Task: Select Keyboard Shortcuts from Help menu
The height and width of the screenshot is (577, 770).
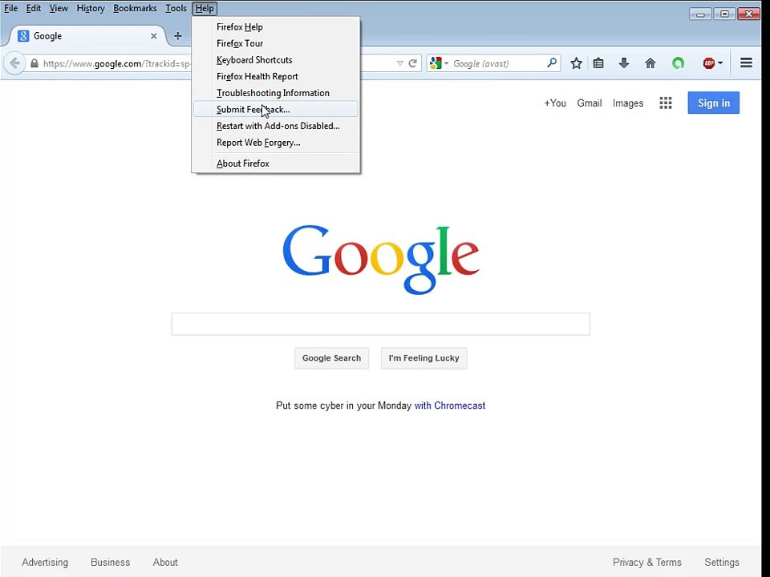Action: (x=275, y=60)
